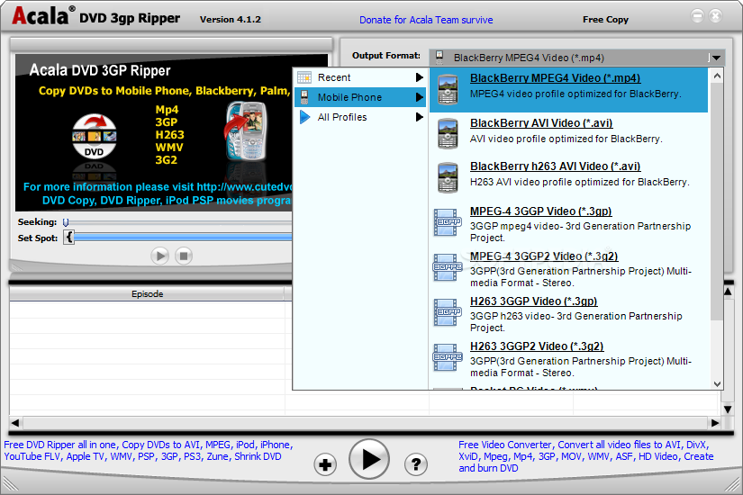Click the Recent calendar icon
This screenshot has height=495, width=743.
(304, 77)
